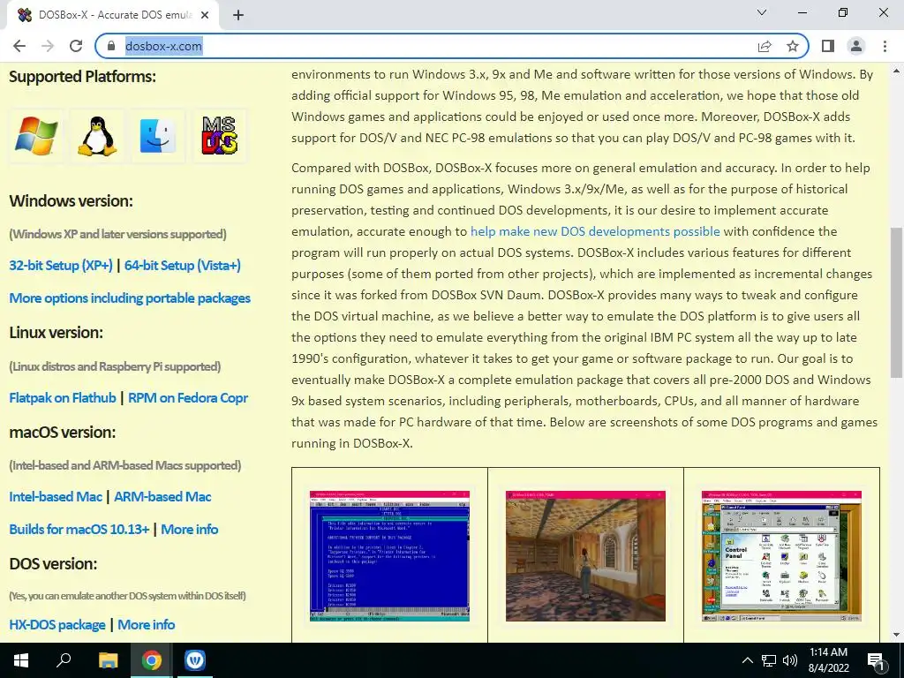Click the scrollbar down arrow
Screen dimensions: 904x678
tap(896, 635)
